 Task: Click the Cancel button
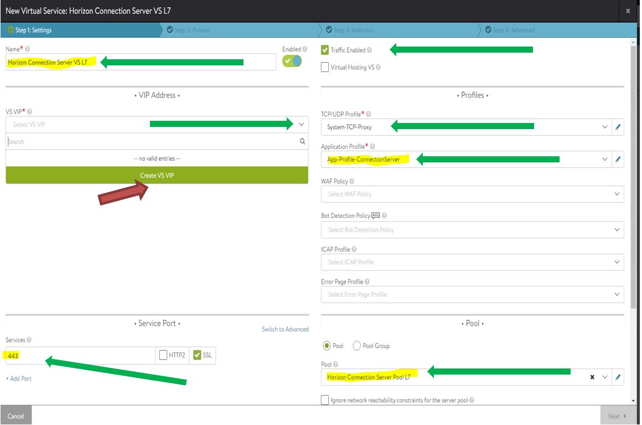[x=16, y=416]
